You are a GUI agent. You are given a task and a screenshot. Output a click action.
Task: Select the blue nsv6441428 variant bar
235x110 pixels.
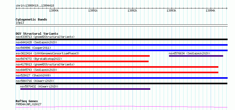(x=121, y=45)
